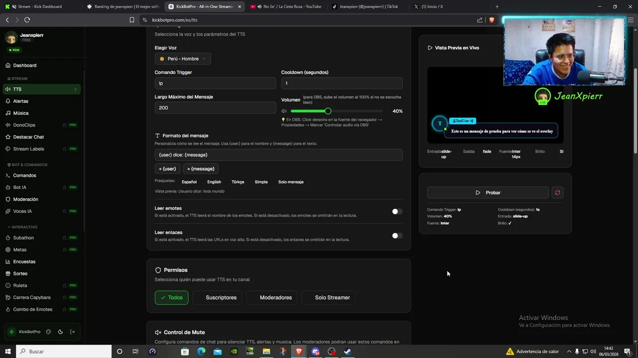The height and width of the screenshot is (358, 638).
Task: Select Moderadores permission option
Action: 272,297
